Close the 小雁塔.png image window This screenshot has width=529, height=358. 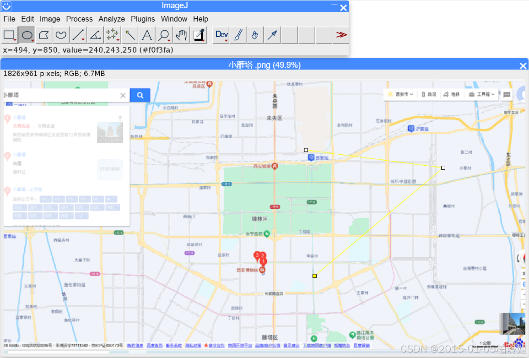click(523, 66)
